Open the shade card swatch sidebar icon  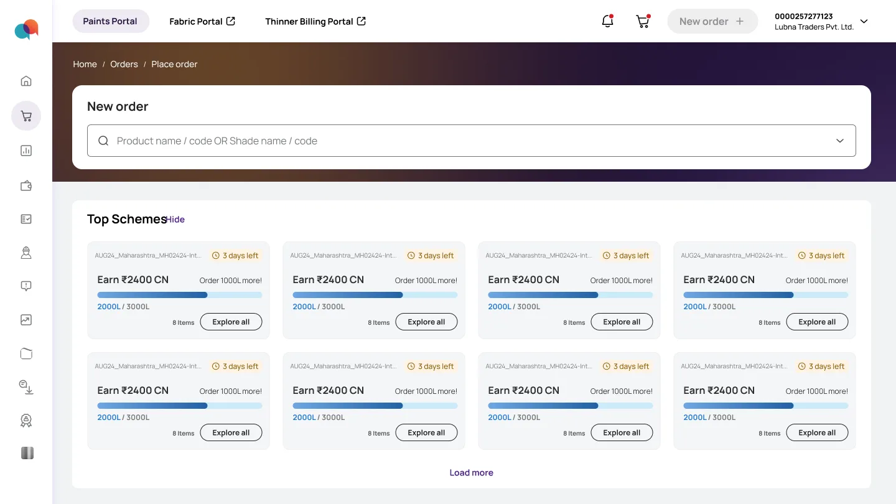pos(27,453)
